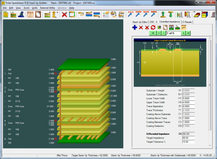
Task: Click the Target Tolerance % 10.00 field
Action: [x=188, y=142]
